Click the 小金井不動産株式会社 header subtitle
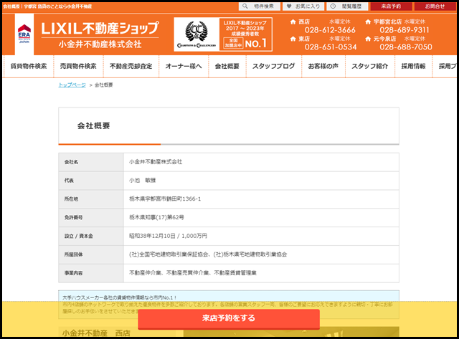Viewport: 459px width, 339px height. tap(100, 44)
